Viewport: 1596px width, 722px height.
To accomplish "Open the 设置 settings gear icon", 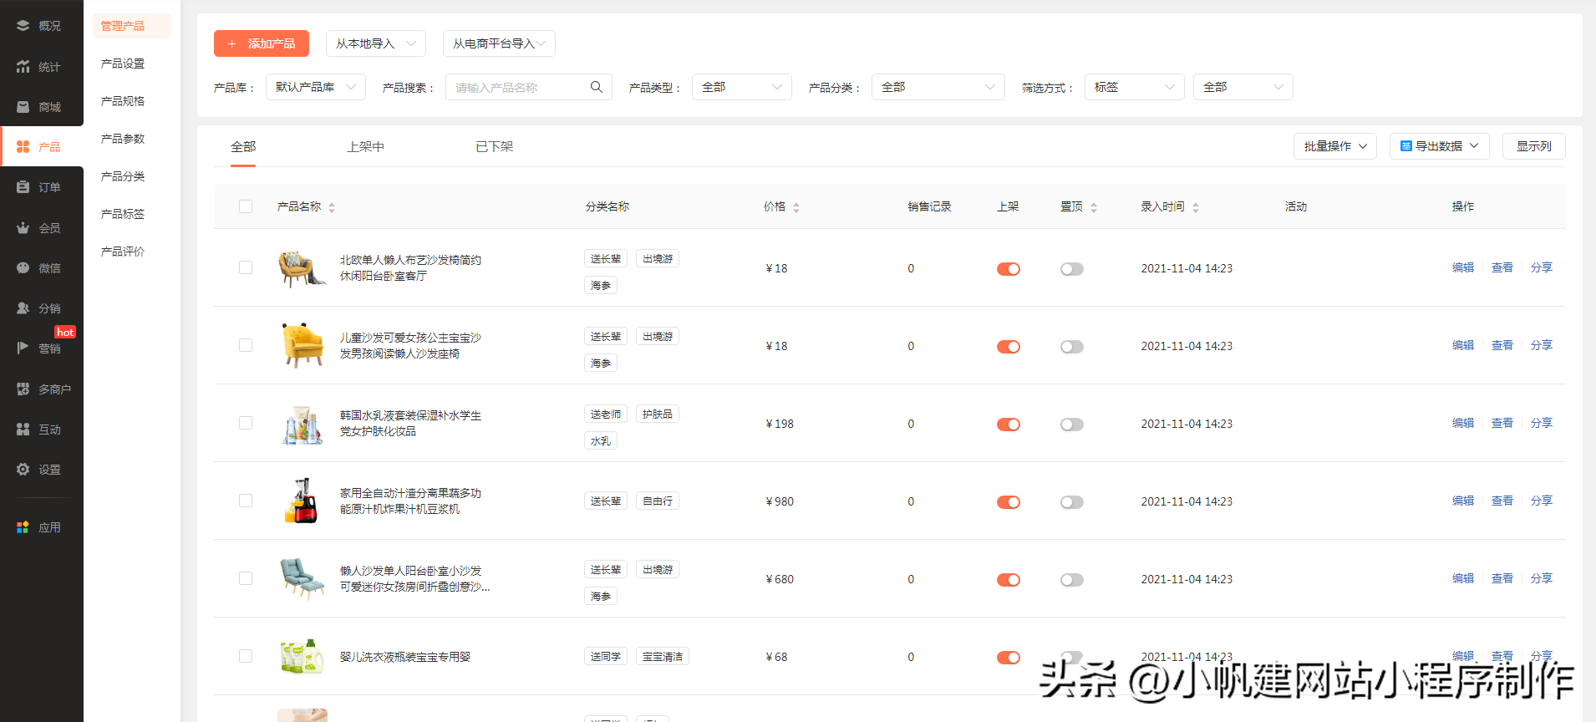I will pyautogui.click(x=23, y=470).
